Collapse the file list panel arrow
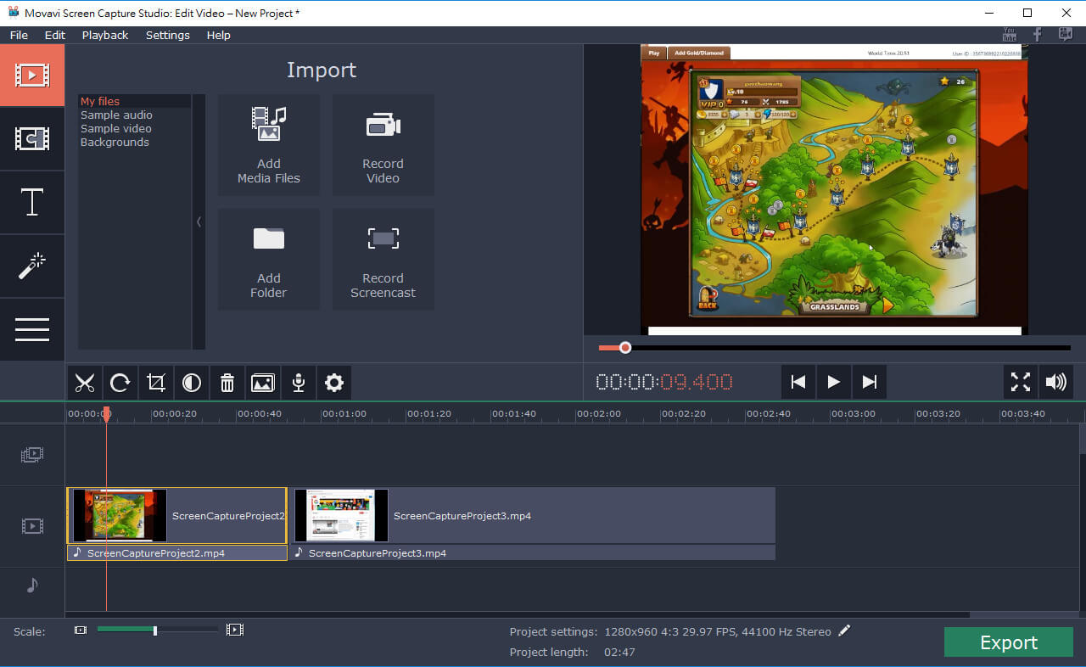The height and width of the screenshot is (667, 1086). 199,221
